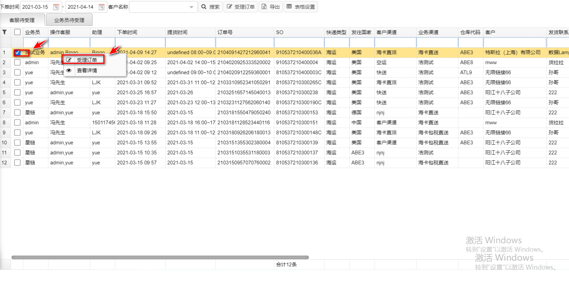
Task: Open 表格设置 table settings
Action: point(300,7)
